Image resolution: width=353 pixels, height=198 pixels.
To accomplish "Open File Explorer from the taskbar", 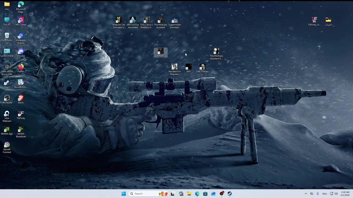I will pos(189,194).
